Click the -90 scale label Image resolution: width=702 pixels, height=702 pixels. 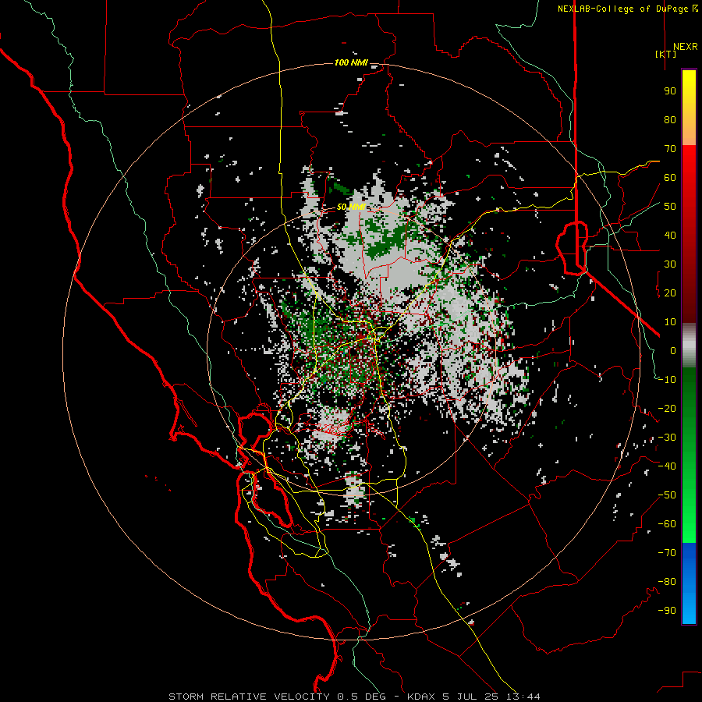(667, 611)
